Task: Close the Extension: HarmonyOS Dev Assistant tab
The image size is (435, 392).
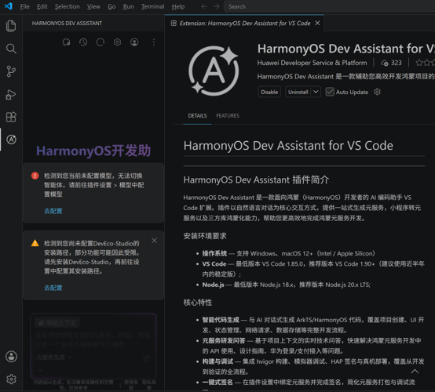Action: coord(317,23)
